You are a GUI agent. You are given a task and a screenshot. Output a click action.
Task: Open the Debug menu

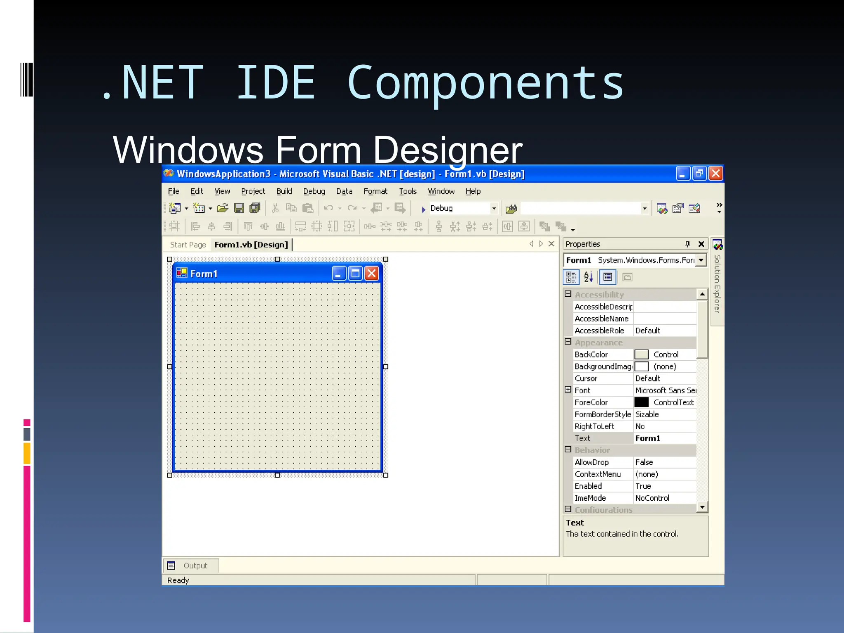[314, 192]
